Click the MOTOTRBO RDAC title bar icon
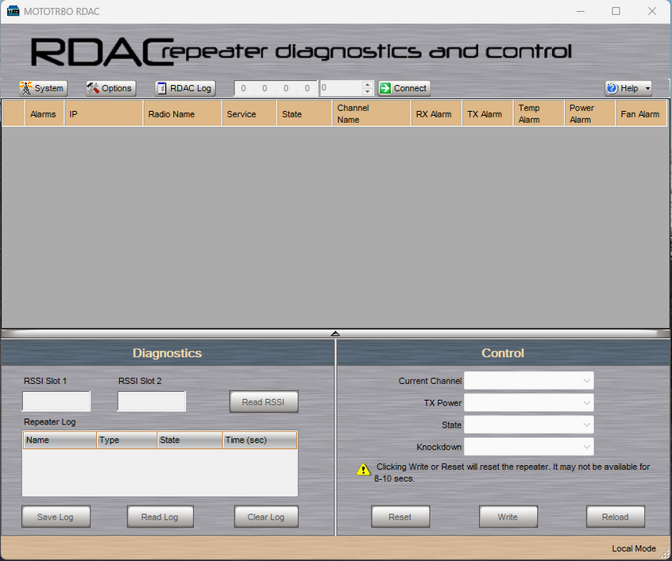The image size is (672, 561). 12,11
